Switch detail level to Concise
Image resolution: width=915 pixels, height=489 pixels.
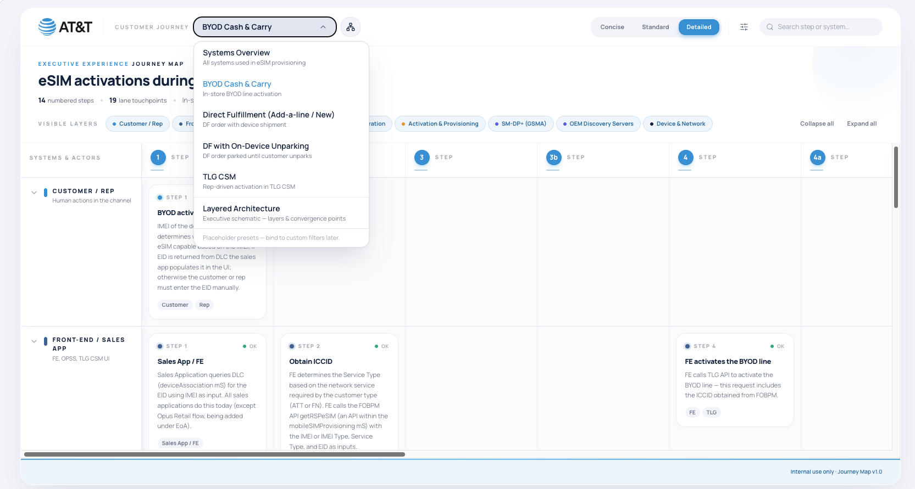[612, 27]
